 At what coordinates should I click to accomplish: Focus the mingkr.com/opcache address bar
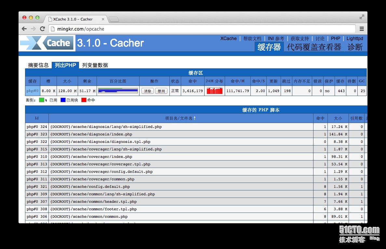click(x=202, y=29)
